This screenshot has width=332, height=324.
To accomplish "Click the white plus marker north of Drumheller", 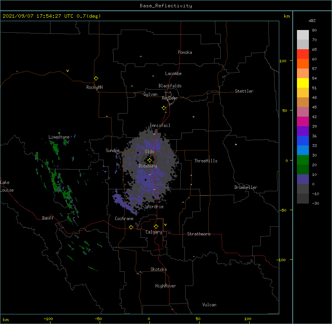I will pos(236,144).
